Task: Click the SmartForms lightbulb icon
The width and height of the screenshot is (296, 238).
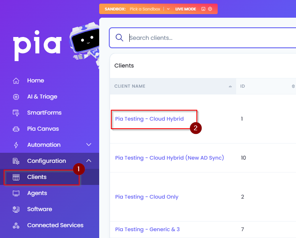Action: (16, 113)
